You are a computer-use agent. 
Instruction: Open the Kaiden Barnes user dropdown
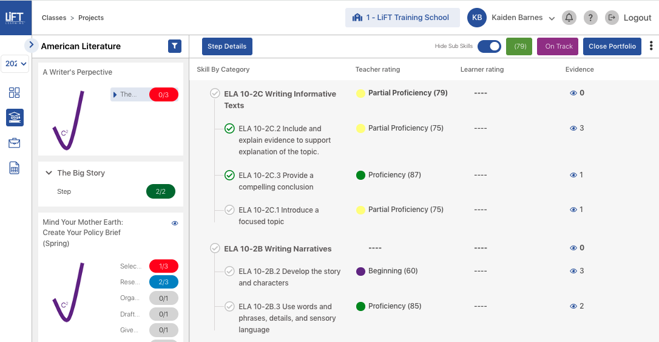point(552,18)
